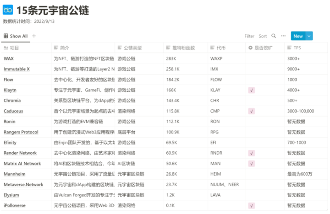Viewport: 330px width, 214px height.
Task: Click the blue page icon beside the title
Action: [8, 10]
